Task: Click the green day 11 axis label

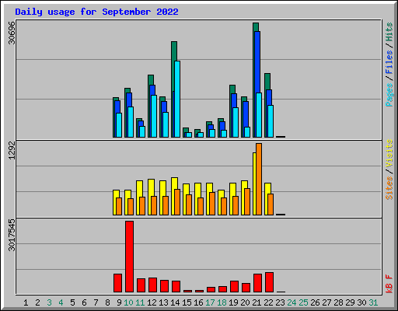Action: click(140, 302)
